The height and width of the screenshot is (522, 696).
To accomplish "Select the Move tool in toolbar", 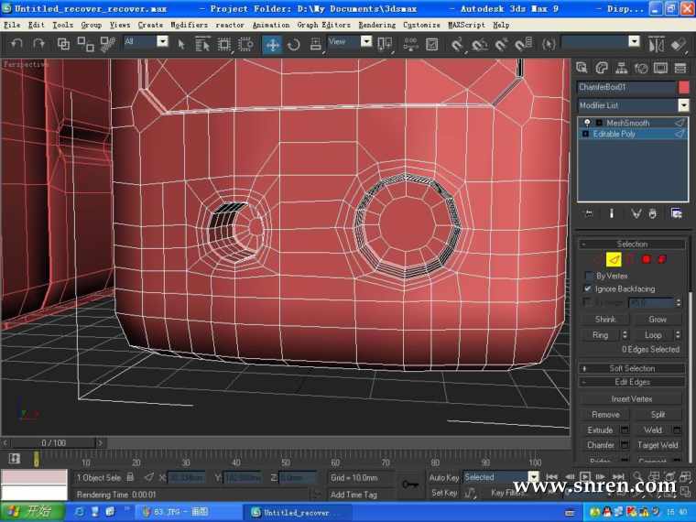I will [x=273, y=44].
